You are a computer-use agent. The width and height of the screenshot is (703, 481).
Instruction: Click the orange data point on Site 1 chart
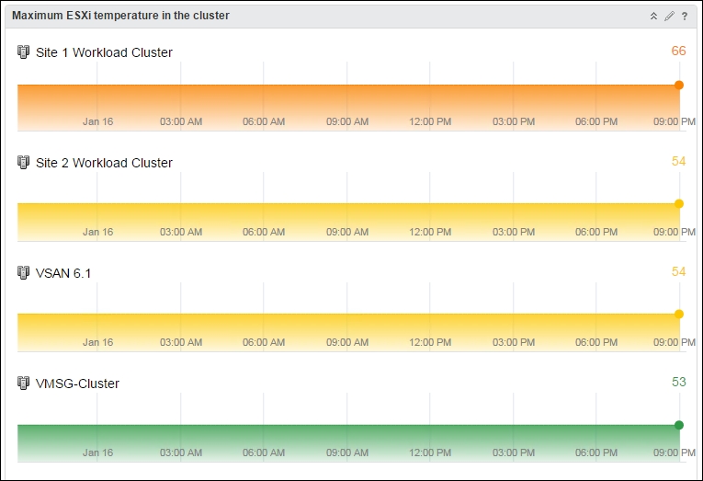click(x=679, y=85)
